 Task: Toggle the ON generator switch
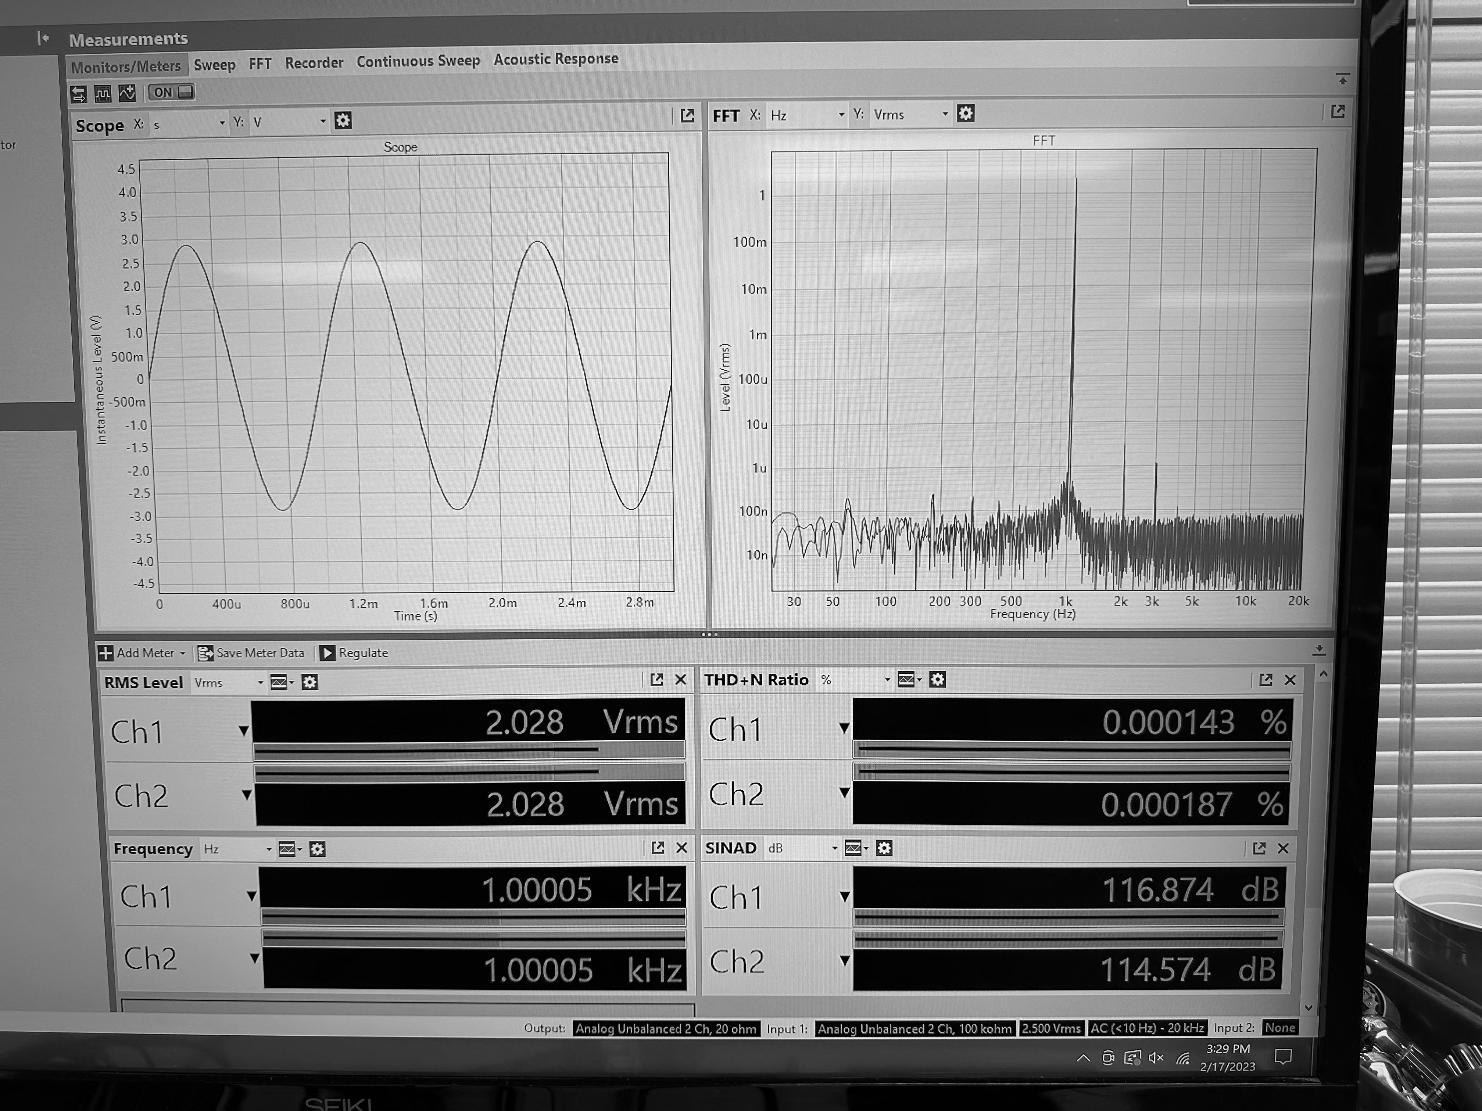pos(172,93)
